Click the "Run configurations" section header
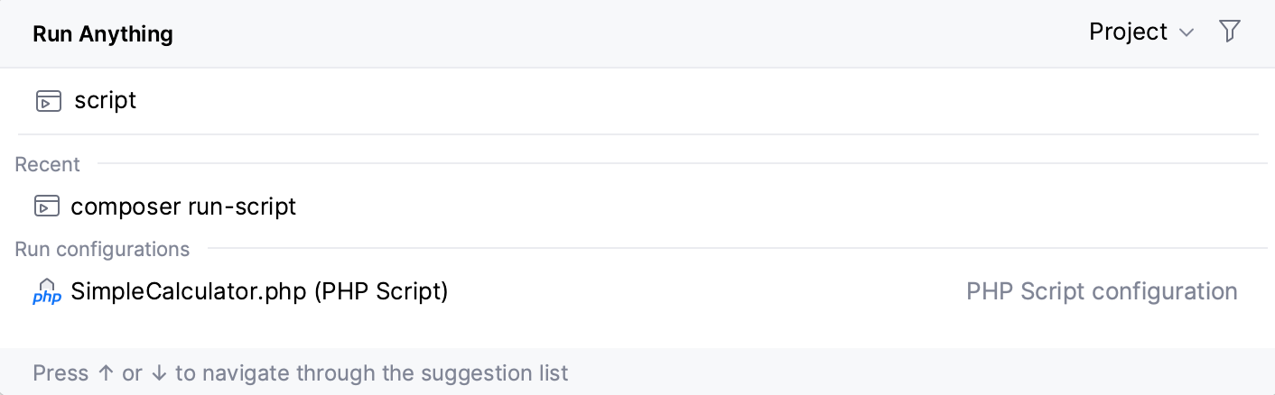Image resolution: width=1275 pixels, height=395 pixels. 102,249
